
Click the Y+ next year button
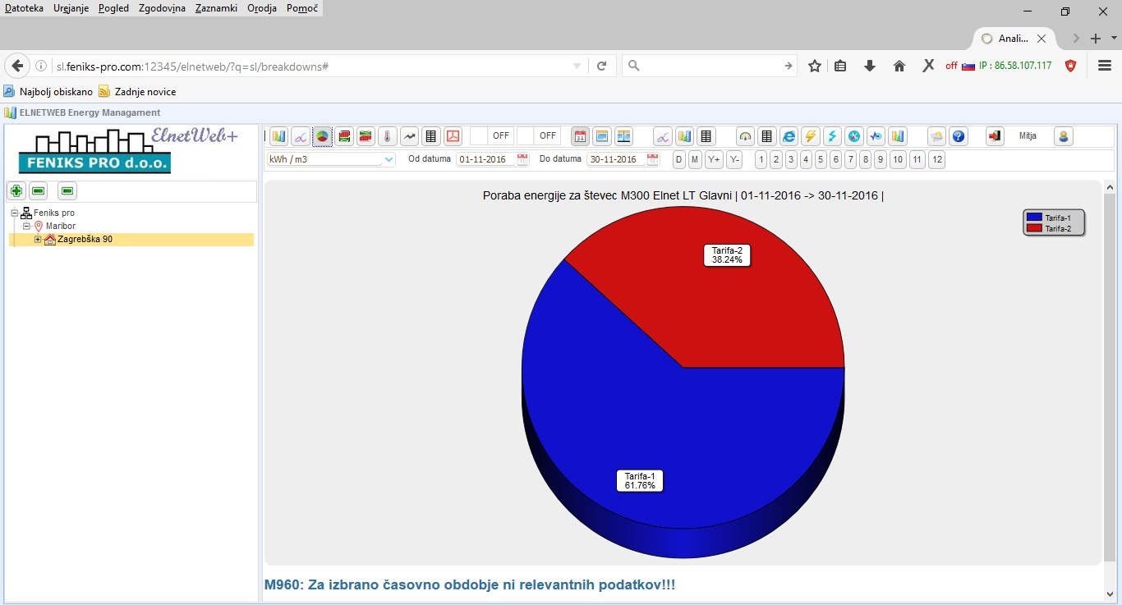coord(714,160)
